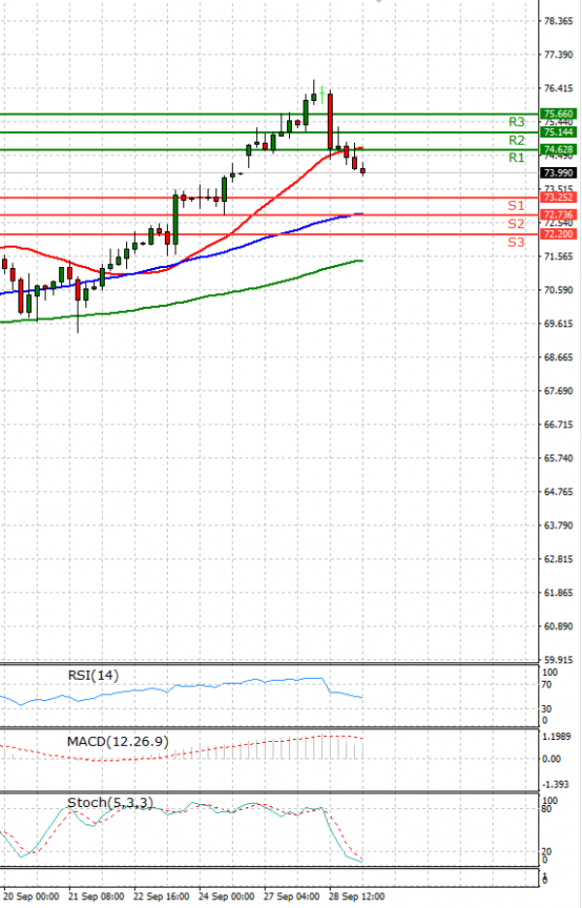Click the 63.790 price scale value
The width and height of the screenshot is (582, 908).
(559, 525)
